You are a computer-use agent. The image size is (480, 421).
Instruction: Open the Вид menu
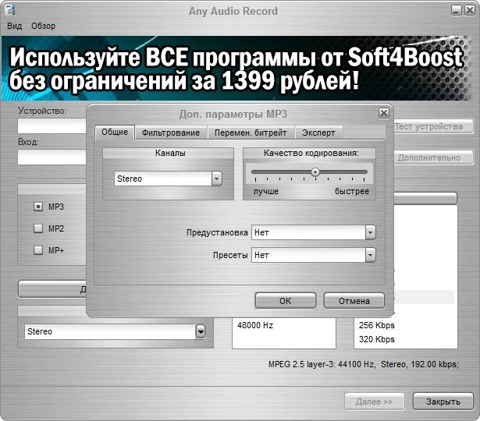pos(14,26)
